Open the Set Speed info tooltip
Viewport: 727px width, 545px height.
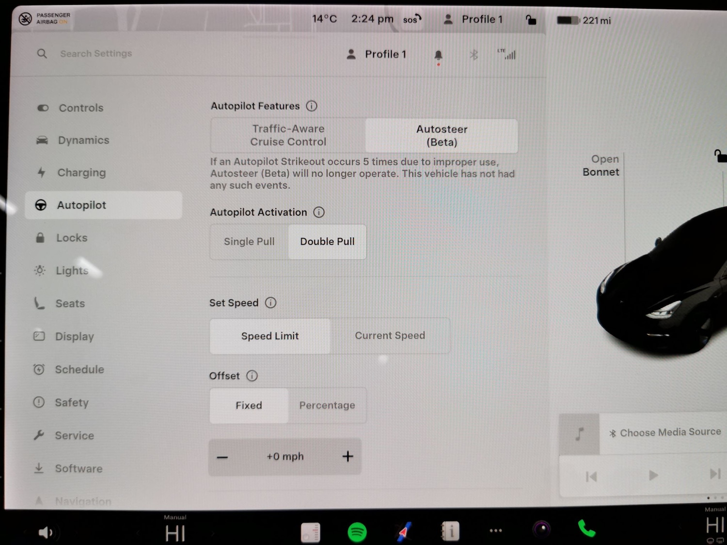(x=270, y=302)
